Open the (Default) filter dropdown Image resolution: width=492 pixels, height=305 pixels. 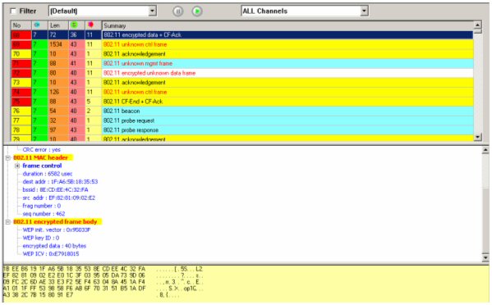tap(152, 11)
